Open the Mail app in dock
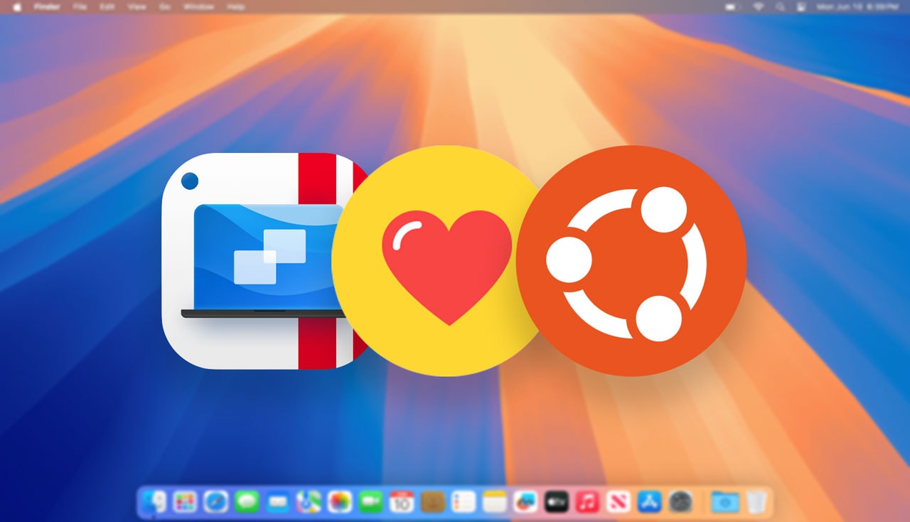The width and height of the screenshot is (910, 522). tap(278, 502)
